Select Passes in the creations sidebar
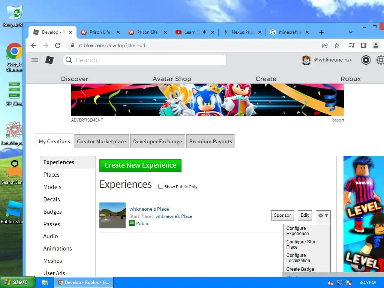Viewport: 384px width, 288px height. click(x=51, y=224)
